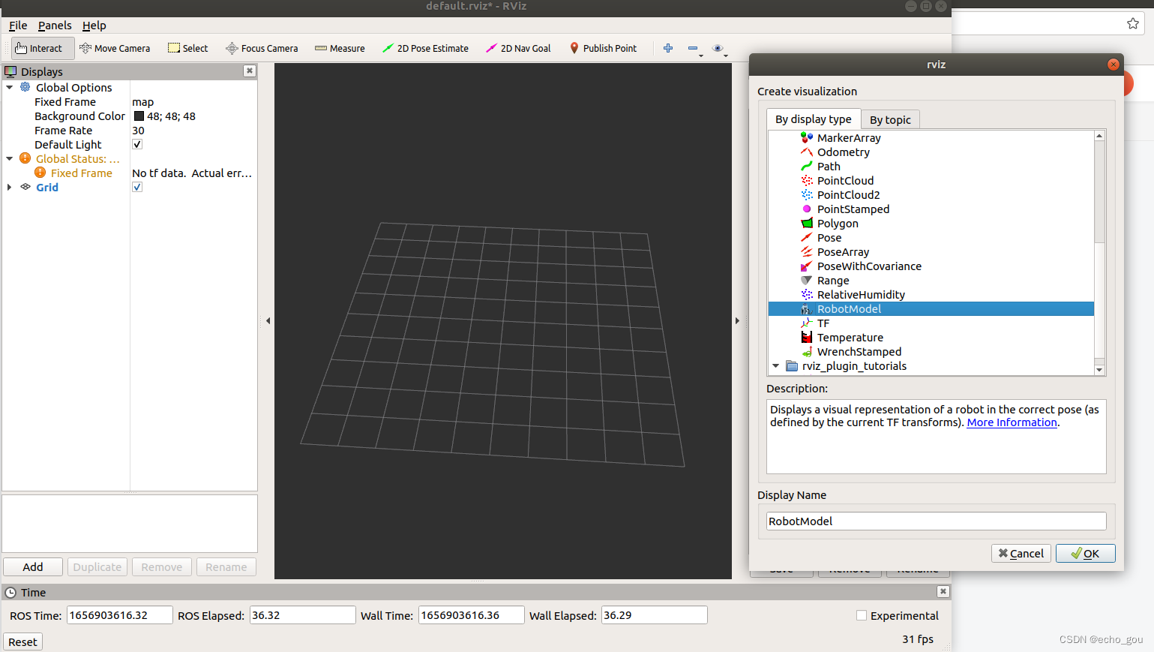This screenshot has width=1154, height=652.
Task: Choose Temperature display type
Action: pos(850,338)
